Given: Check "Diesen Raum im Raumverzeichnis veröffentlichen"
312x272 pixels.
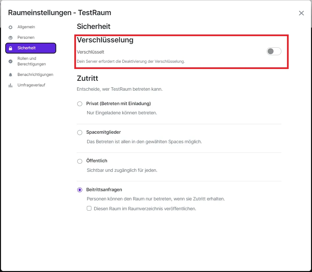Looking at the screenshot, I should pyautogui.click(x=89, y=209).
